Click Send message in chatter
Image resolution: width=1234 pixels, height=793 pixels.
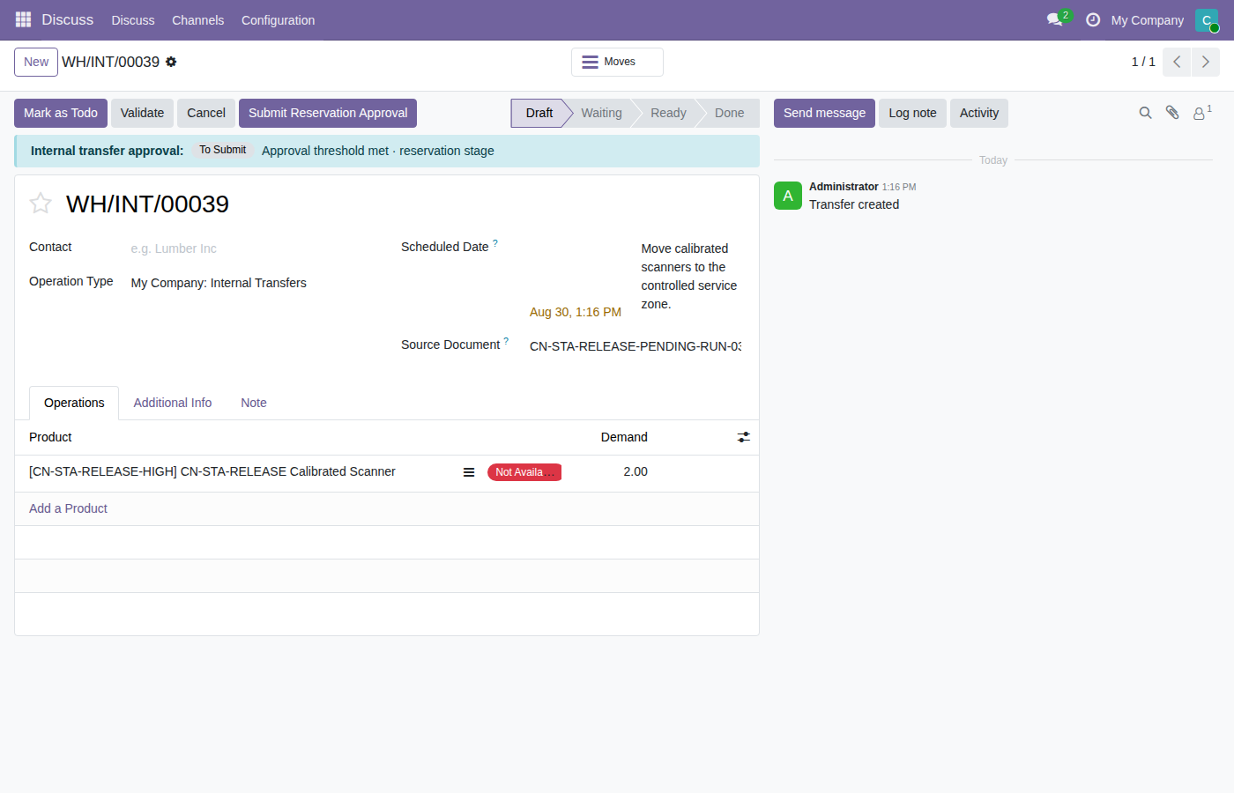tap(824, 113)
